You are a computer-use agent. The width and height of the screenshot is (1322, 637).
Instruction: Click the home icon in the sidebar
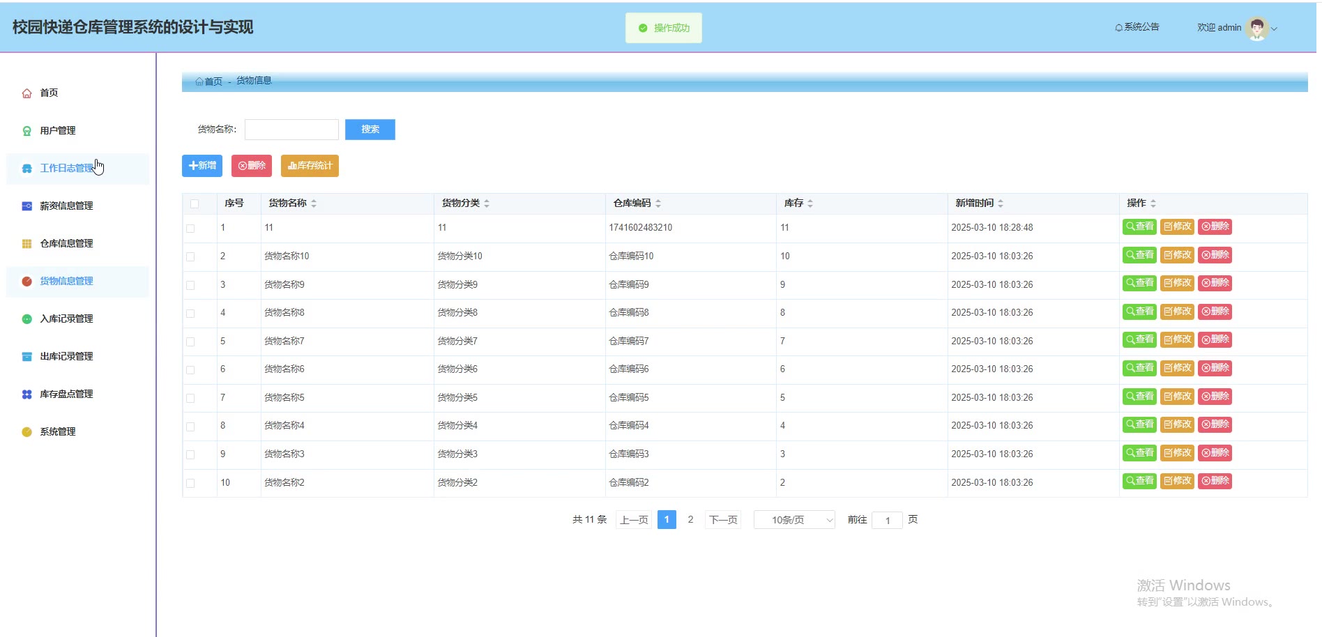coord(26,93)
